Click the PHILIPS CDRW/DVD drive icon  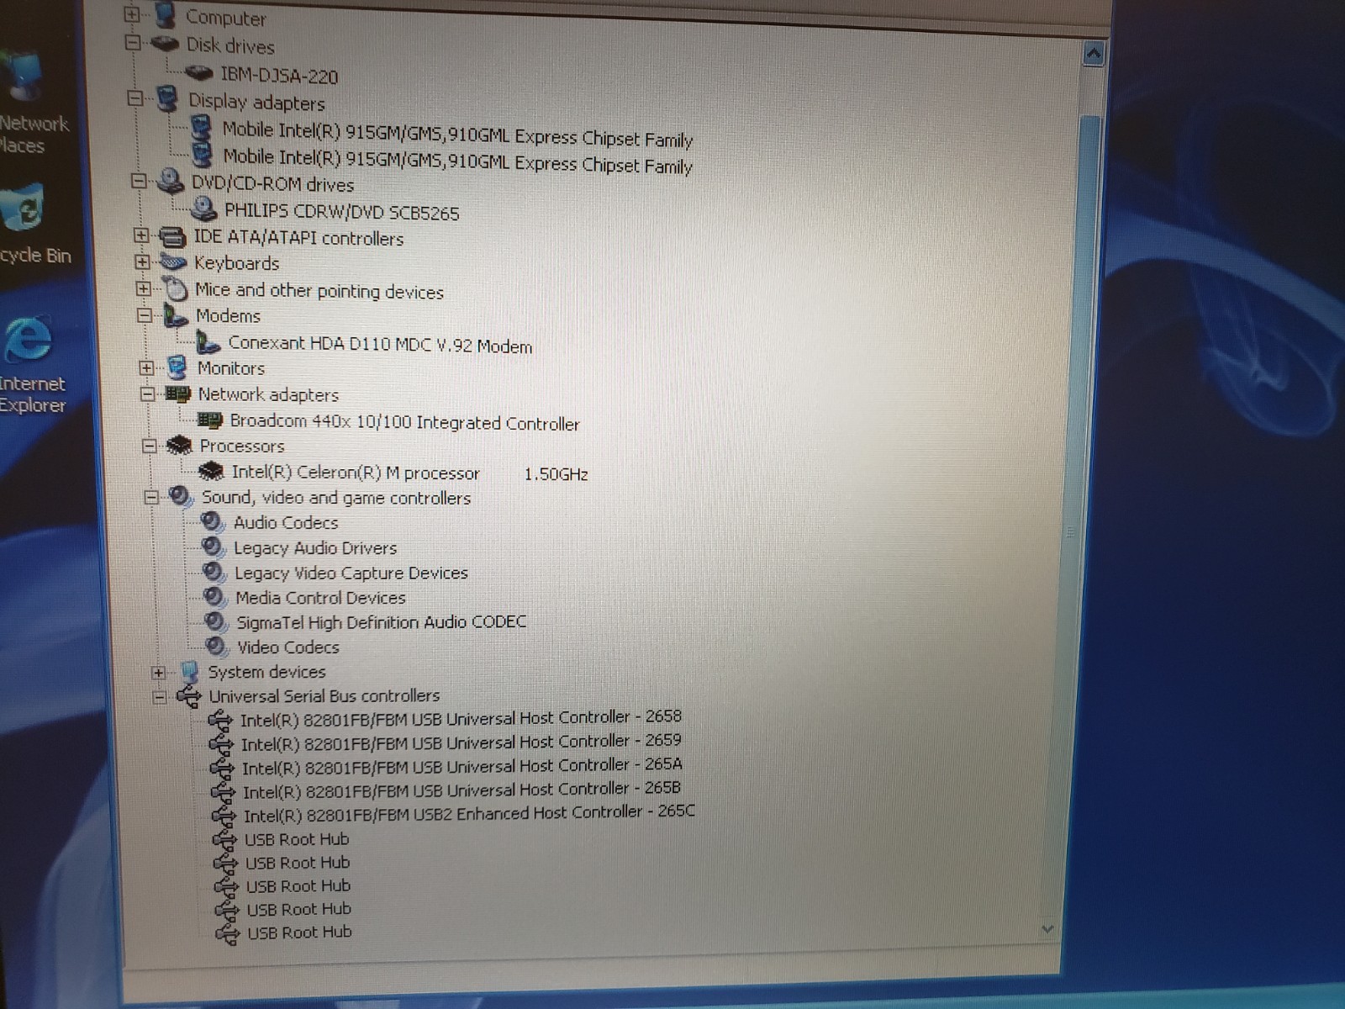(204, 209)
